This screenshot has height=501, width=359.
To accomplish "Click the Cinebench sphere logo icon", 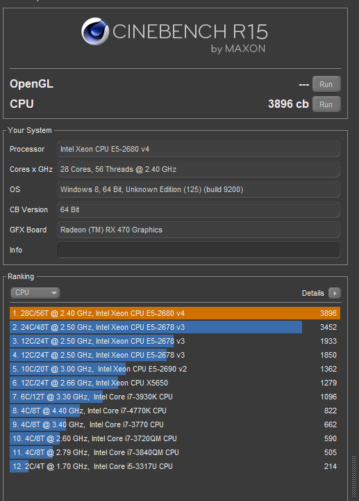I will coord(95,31).
